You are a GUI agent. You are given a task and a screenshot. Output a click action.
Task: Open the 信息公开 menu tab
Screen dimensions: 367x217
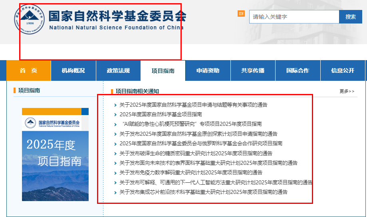pyautogui.click(x=343, y=70)
